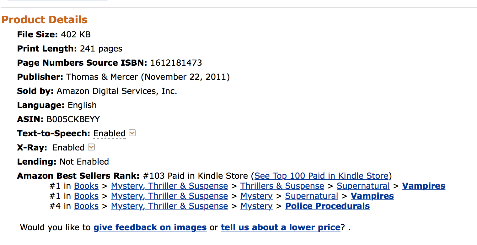The image size is (477, 245).
Task: Open Vampires link in the Mystery > Supernatural row
Action: pyautogui.click(x=372, y=196)
